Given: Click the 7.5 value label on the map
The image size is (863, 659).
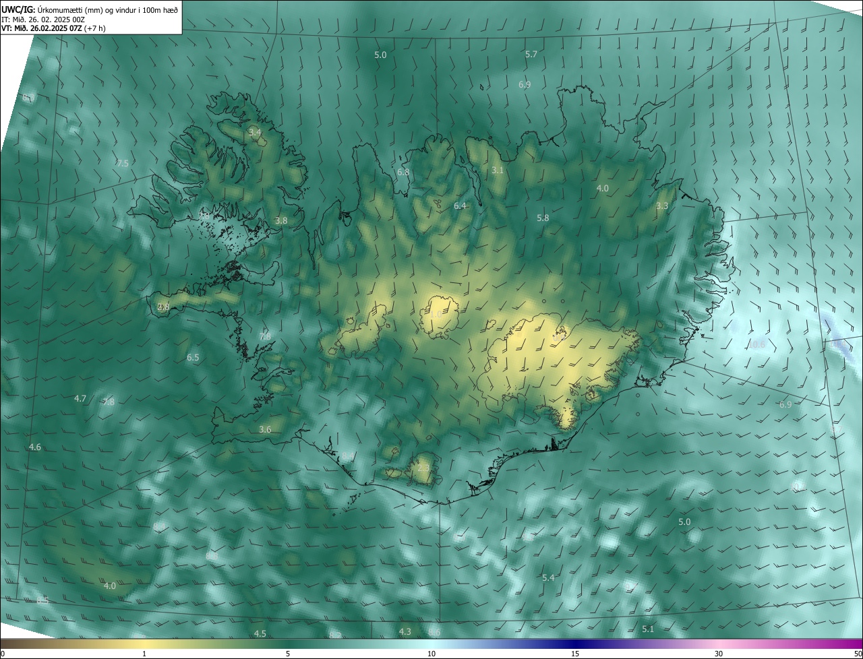Looking at the screenshot, I should tap(122, 164).
